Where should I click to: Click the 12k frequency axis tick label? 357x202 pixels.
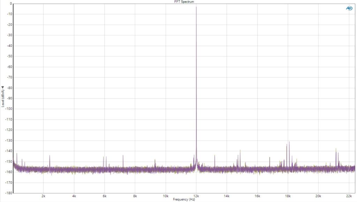point(196,196)
